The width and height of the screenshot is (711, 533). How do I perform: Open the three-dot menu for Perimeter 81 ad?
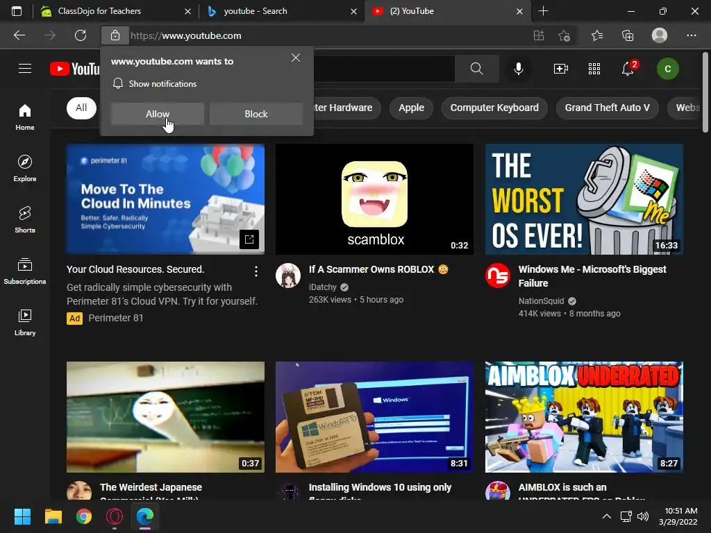[x=256, y=271]
